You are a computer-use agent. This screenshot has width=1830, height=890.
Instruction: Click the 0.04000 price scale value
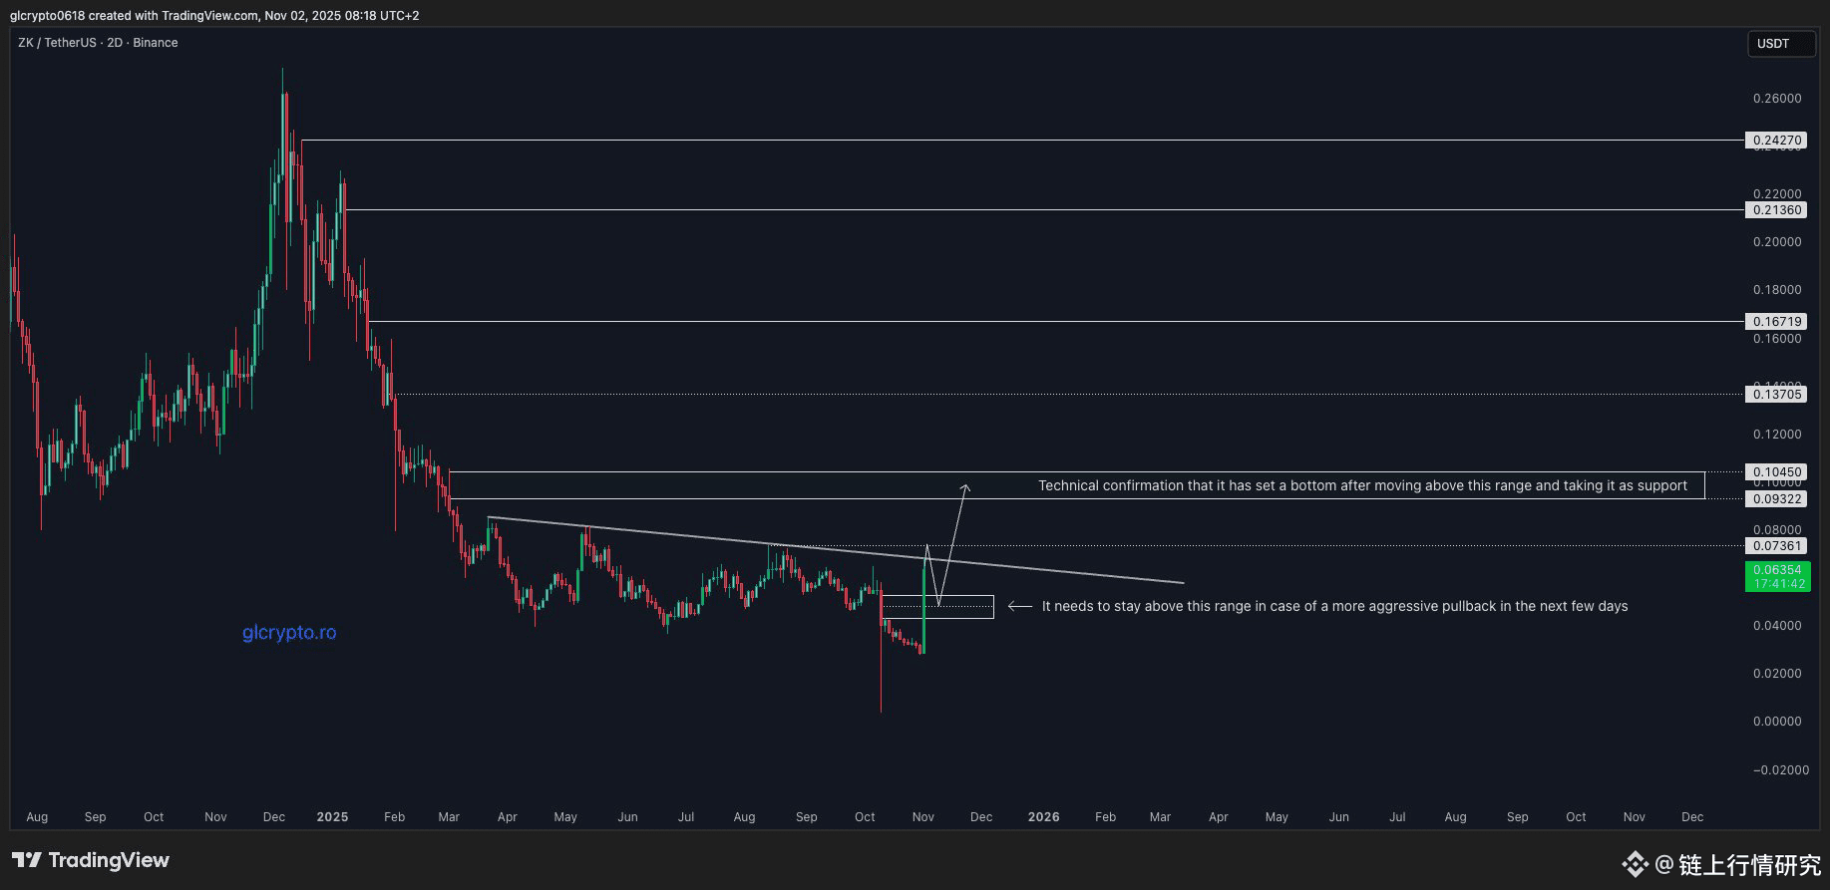pos(1777,626)
